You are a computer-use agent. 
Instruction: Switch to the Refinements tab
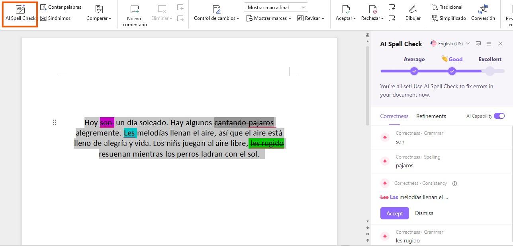[431, 116]
